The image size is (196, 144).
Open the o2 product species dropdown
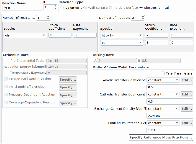122,43
